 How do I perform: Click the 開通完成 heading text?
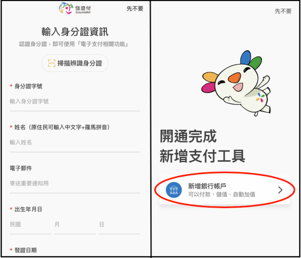point(188,136)
